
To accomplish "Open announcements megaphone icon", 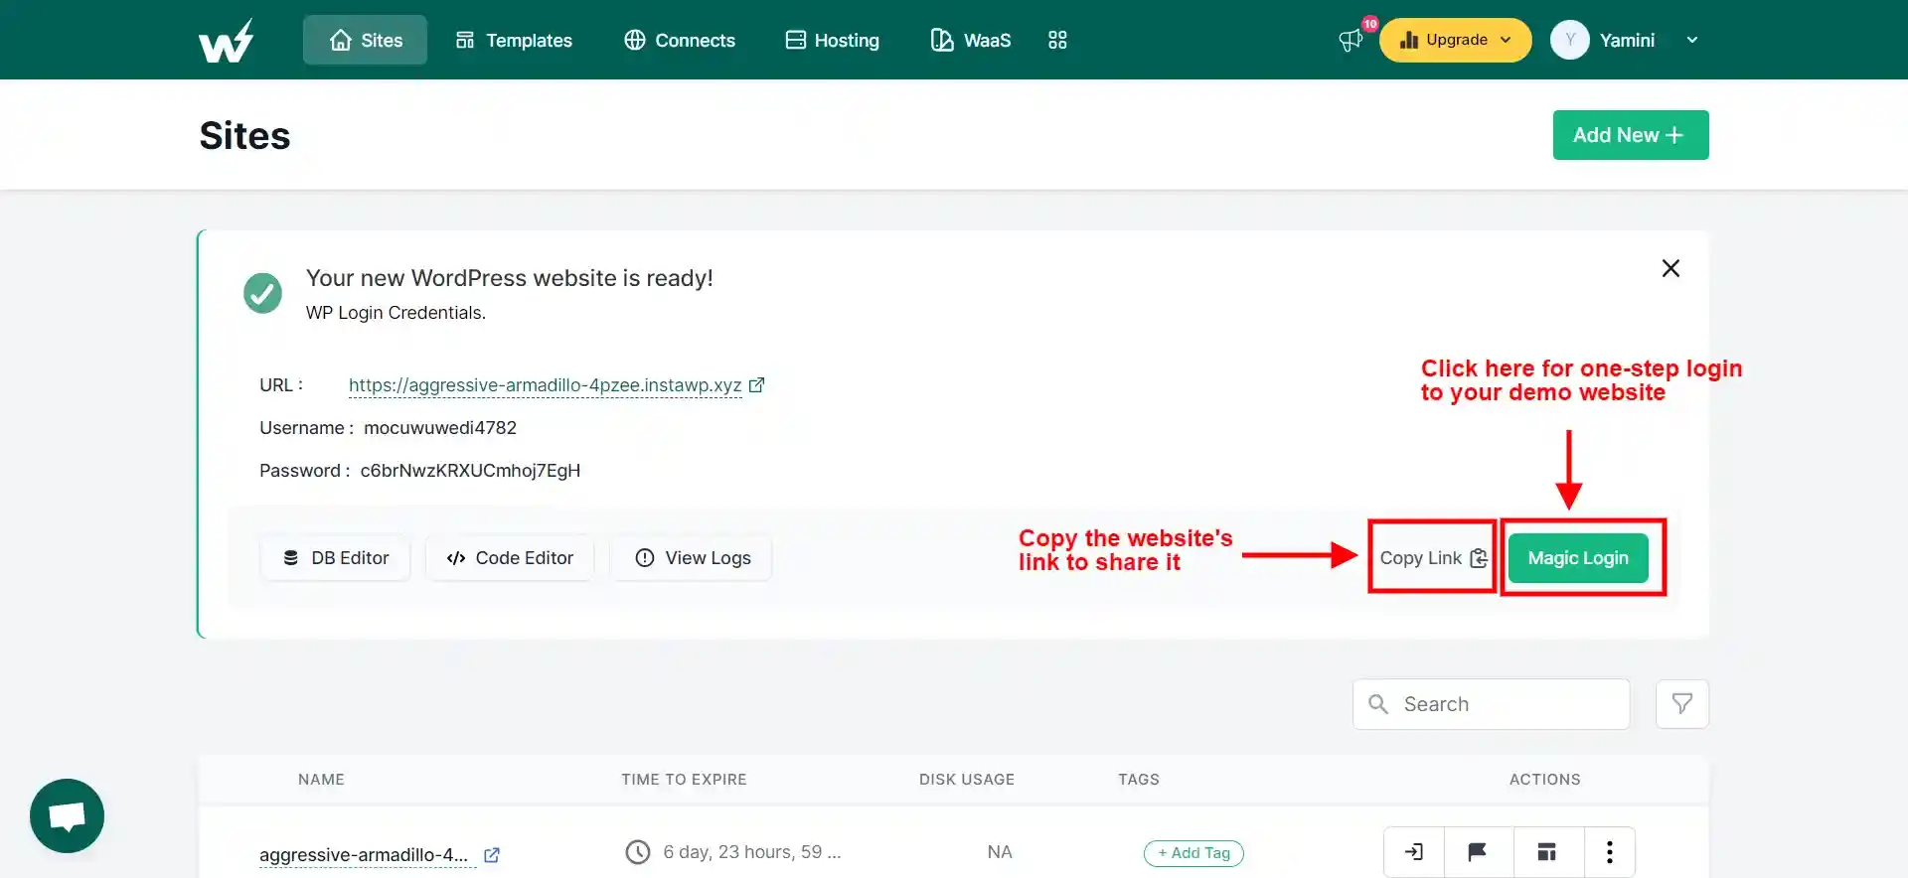I will 1351,41.
